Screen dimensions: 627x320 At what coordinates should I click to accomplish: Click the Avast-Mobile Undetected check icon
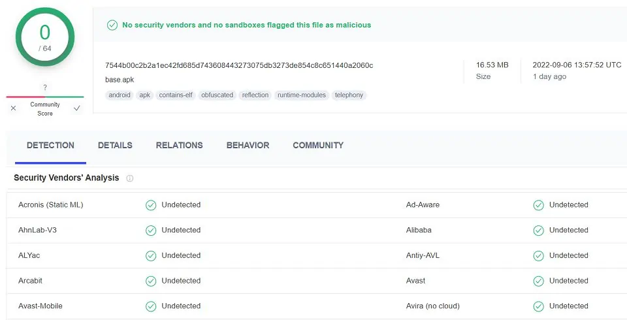click(151, 306)
